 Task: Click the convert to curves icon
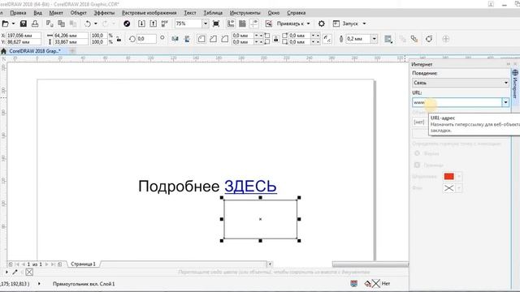(x=429, y=39)
